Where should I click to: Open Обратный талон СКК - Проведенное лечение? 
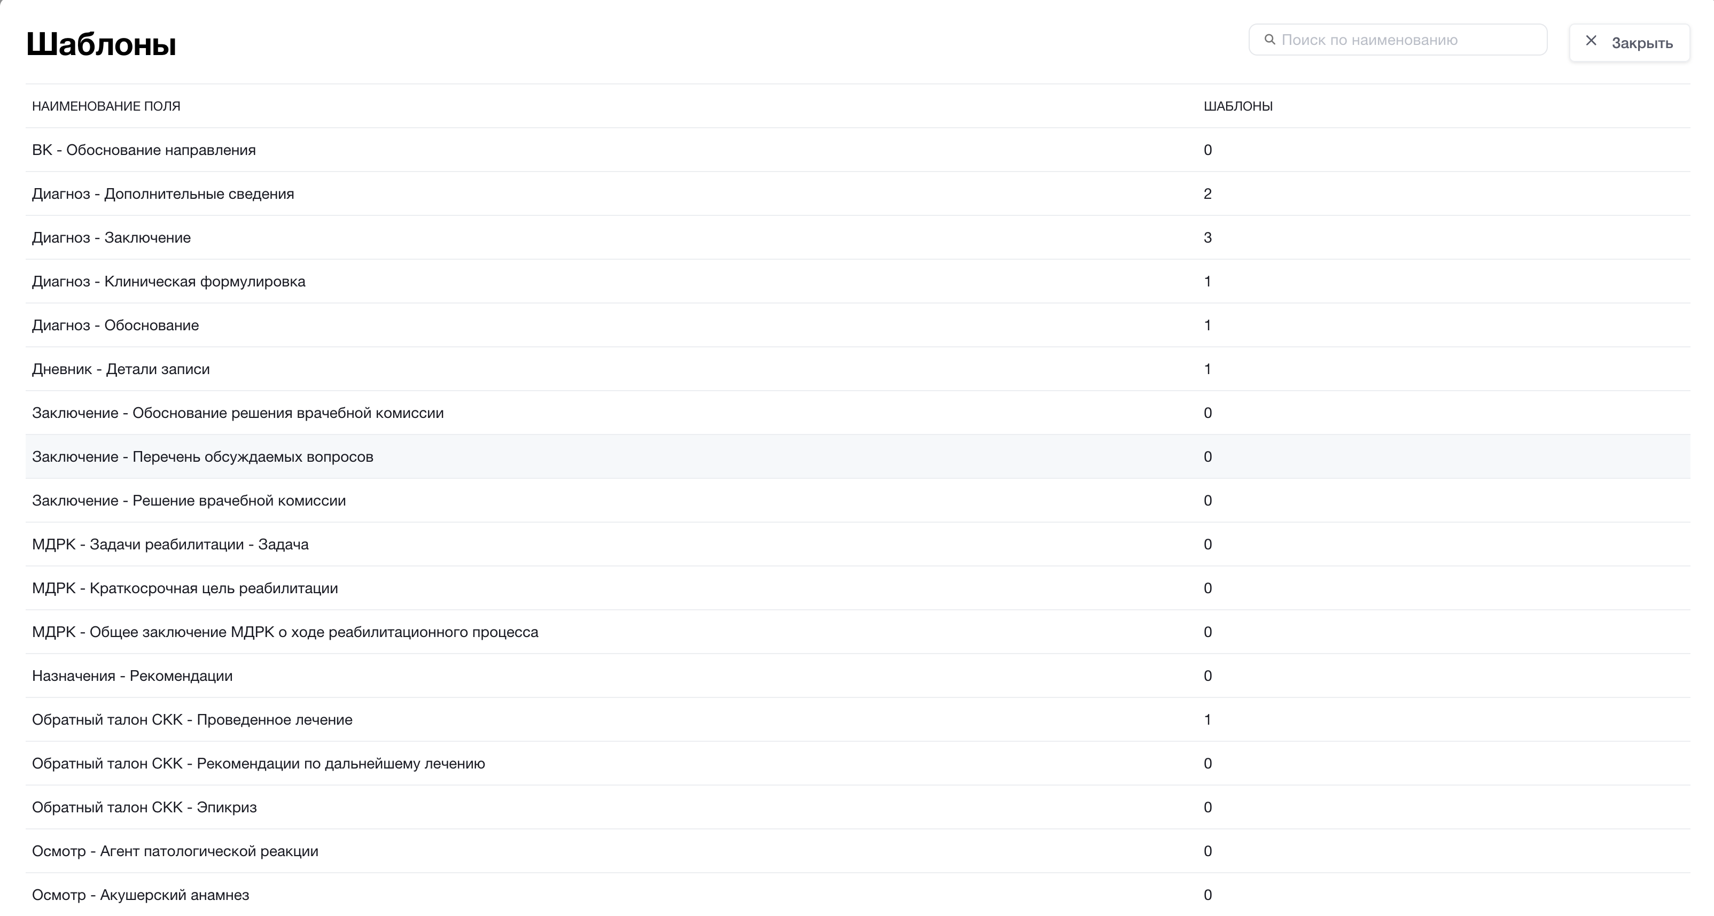(192, 720)
